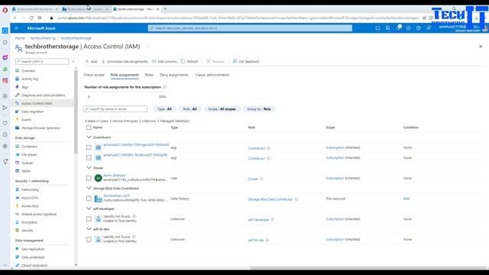489x275 pixels.
Task: Switch to the Check access tab
Action: pos(94,75)
